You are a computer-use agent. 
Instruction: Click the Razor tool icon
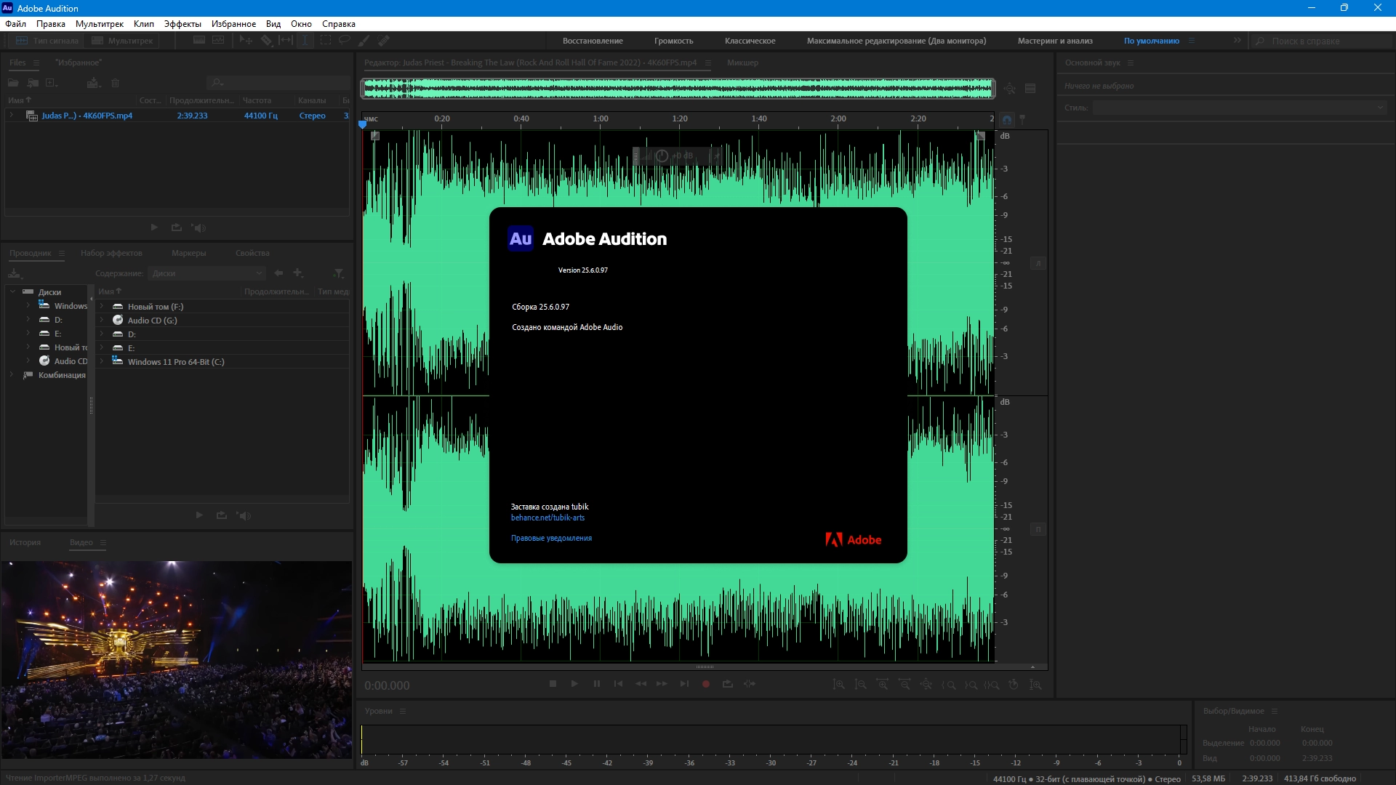[x=266, y=41]
